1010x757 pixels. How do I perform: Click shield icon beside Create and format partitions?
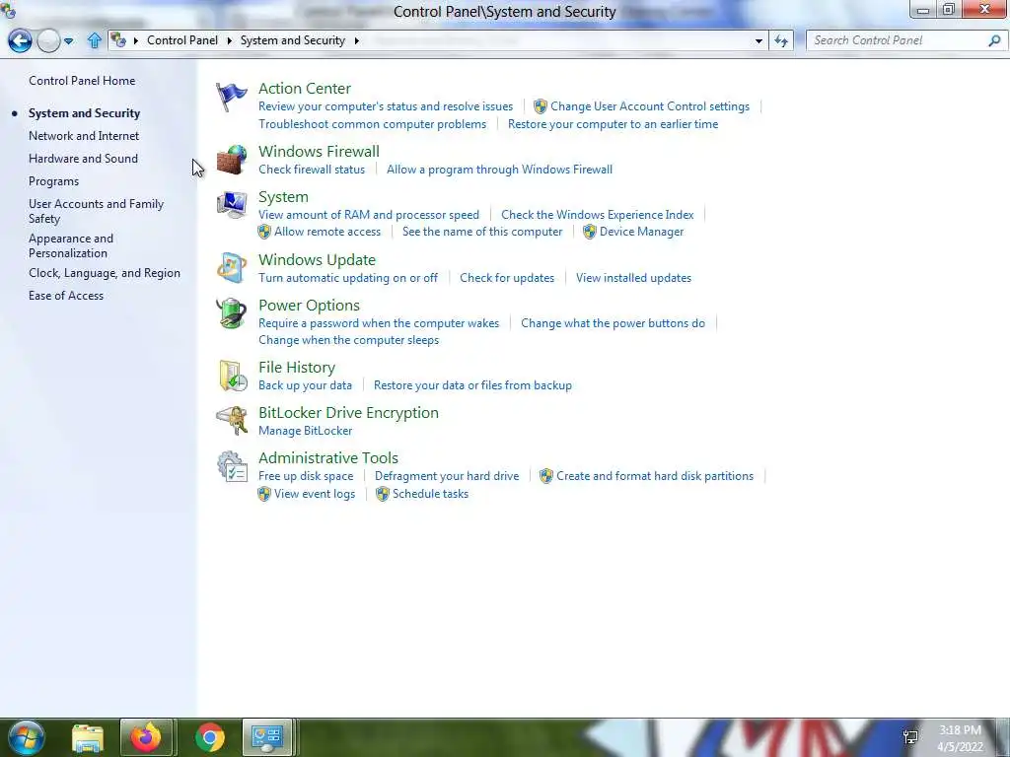click(x=546, y=476)
